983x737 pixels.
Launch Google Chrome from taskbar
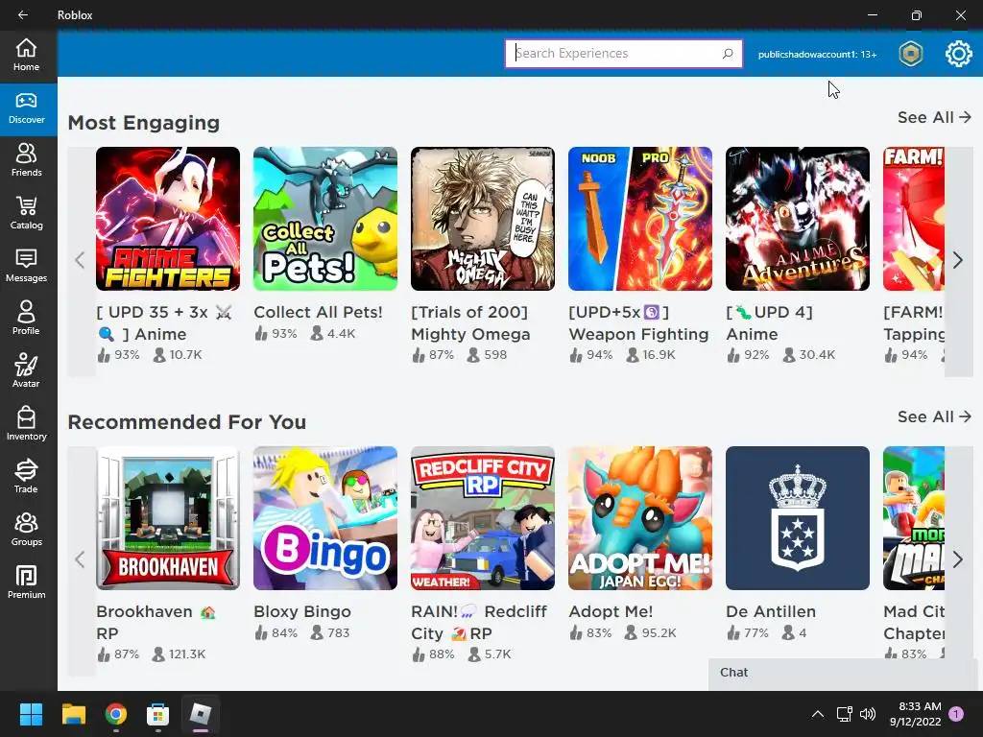tap(115, 714)
